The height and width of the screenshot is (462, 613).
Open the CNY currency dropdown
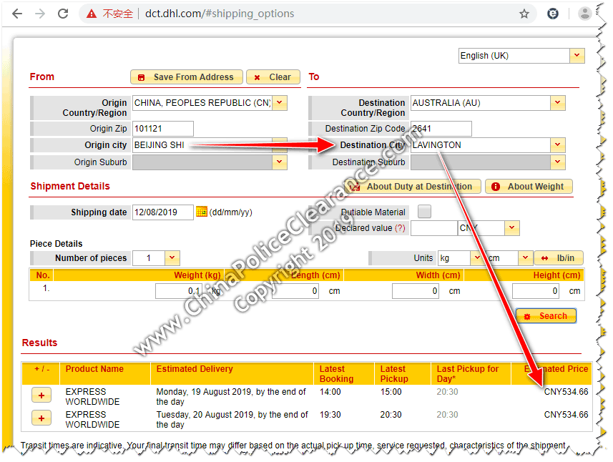coord(511,228)
